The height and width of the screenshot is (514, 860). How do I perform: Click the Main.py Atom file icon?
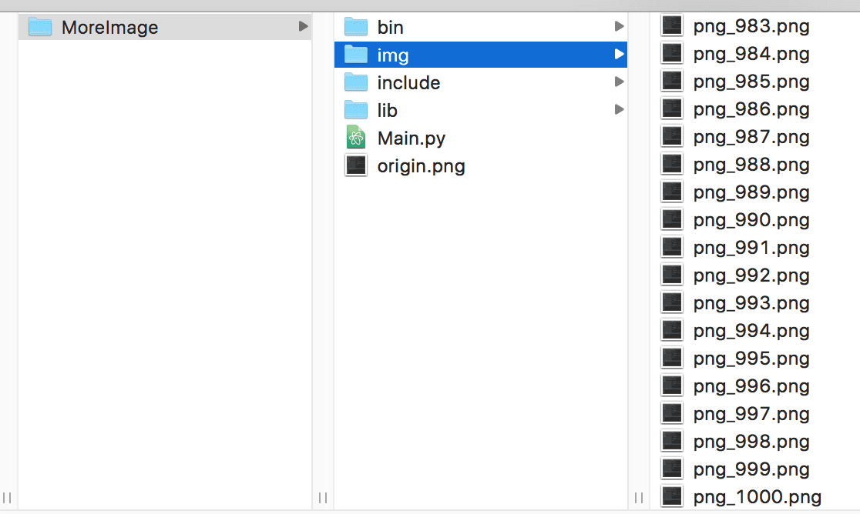pos(356,138)
